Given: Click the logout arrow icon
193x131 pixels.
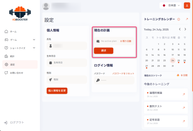Looking at the screenshot, I should pos(6,123).
